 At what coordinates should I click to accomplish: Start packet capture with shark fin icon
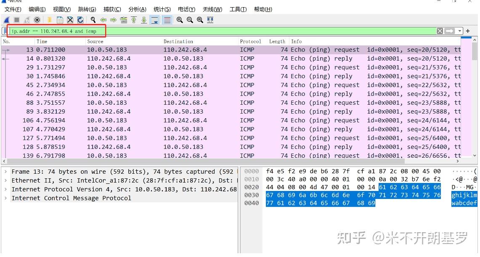coord(7,20)
